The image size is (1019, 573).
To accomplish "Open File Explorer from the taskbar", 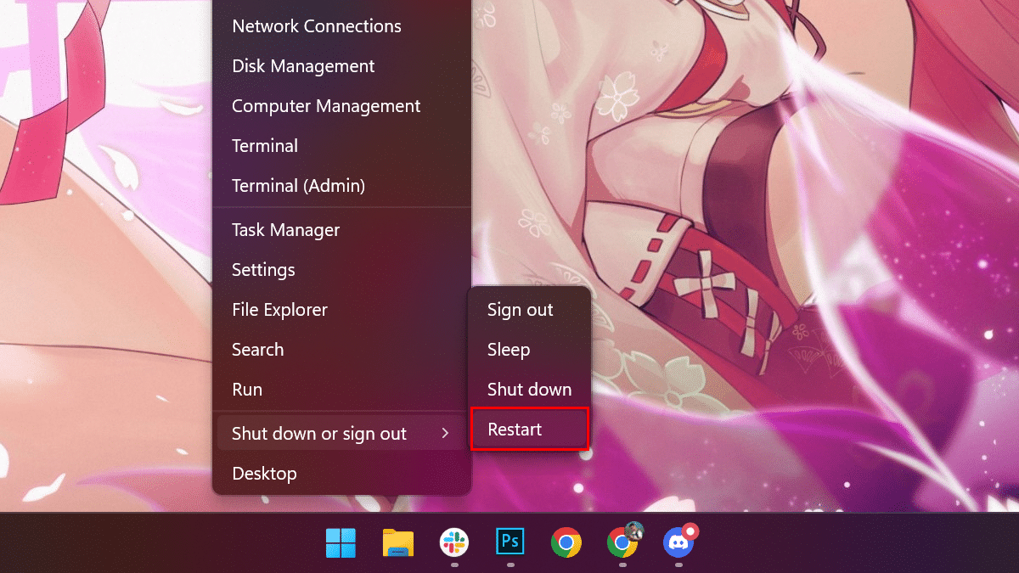I will [x=397, y=542].
